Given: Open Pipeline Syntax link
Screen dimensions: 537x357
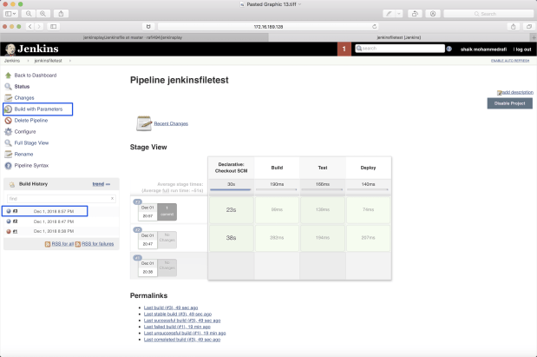Looking at the screenshot, I should [31, 166].
